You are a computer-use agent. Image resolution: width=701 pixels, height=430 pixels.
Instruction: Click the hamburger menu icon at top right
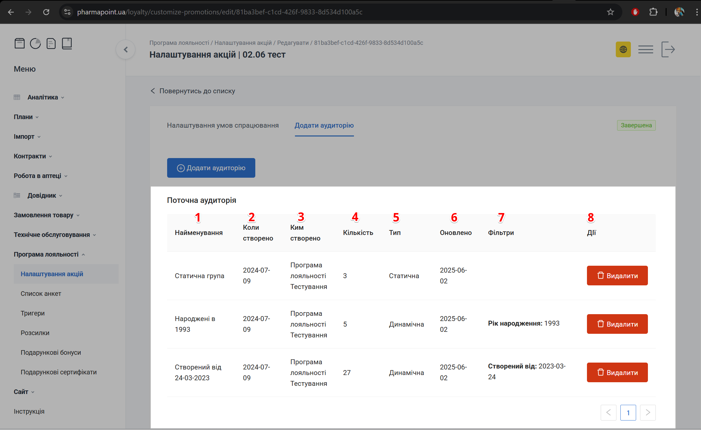(x=645, y=49)
